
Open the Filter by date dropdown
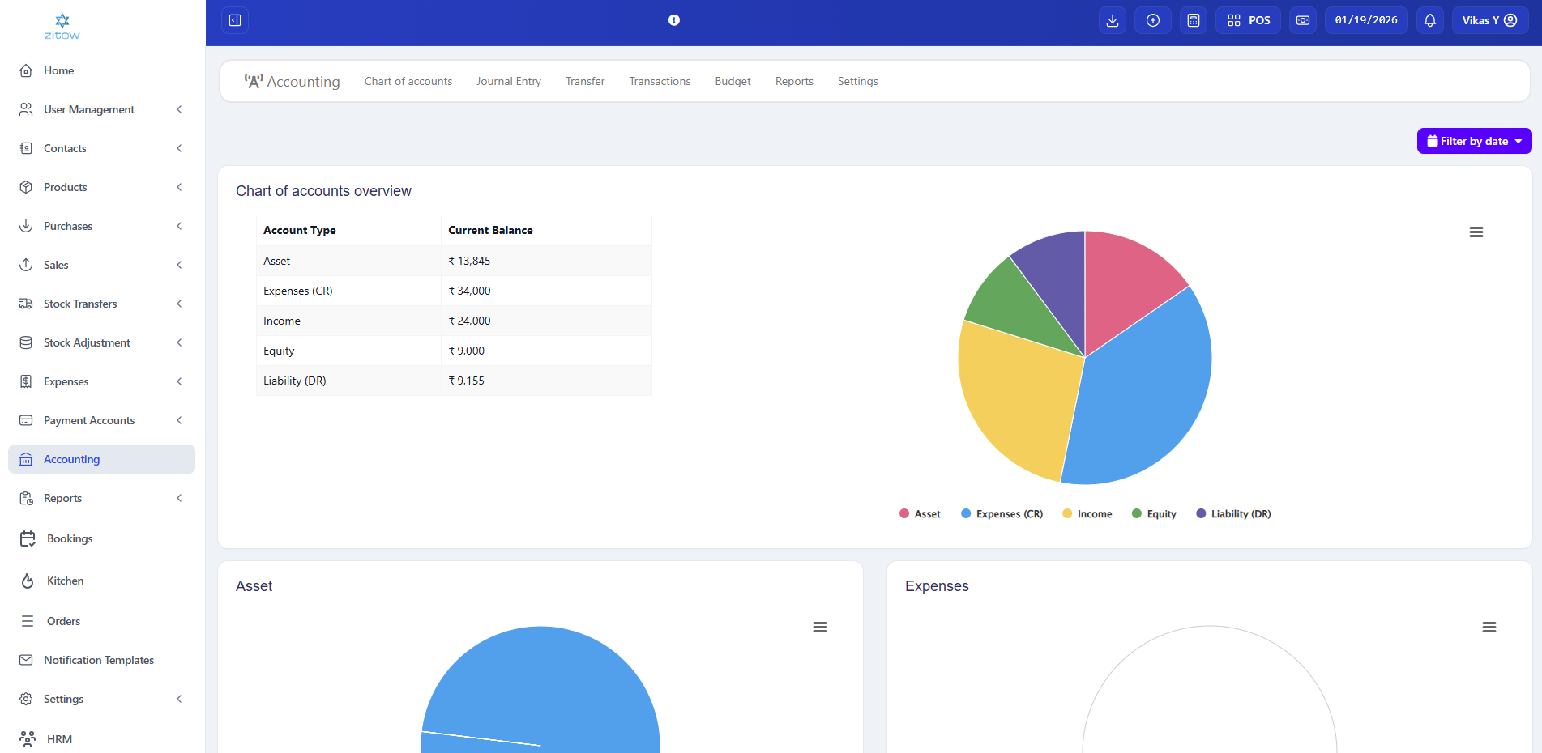1473,140
